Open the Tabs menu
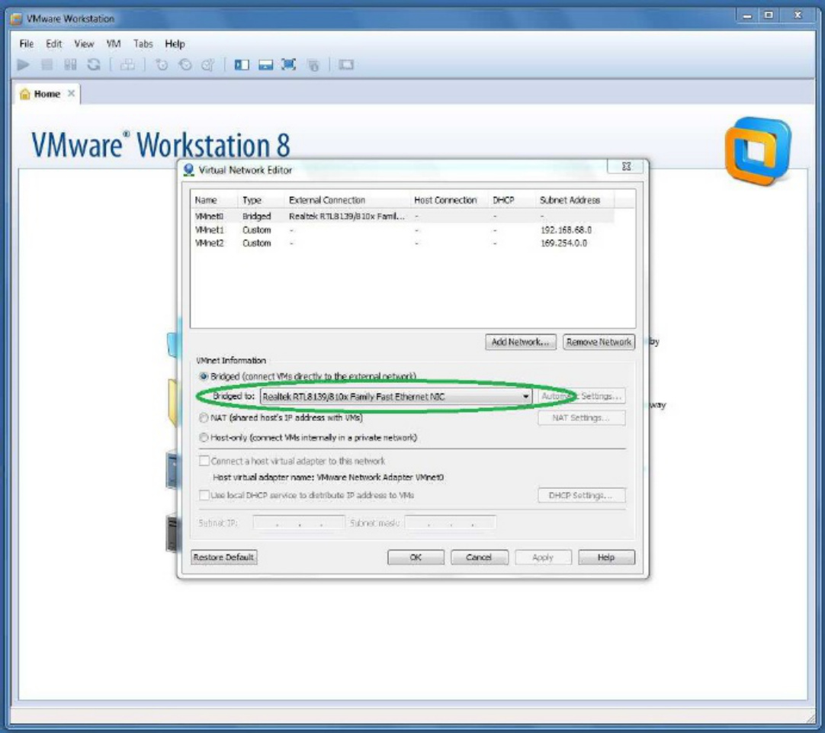This screenshot has height=733, width=825. click(x=143, y=43)
